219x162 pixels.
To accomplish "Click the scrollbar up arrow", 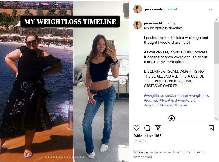I will [217, 20].
